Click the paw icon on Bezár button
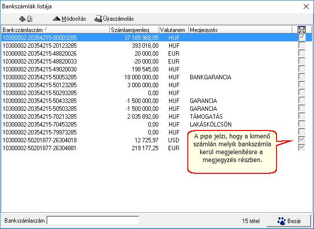The width and height of the screenshot is (314, 229). tap(281, 221)
